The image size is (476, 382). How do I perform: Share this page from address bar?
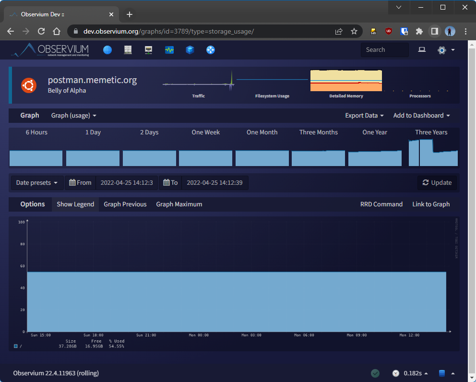tap(339, 31)
